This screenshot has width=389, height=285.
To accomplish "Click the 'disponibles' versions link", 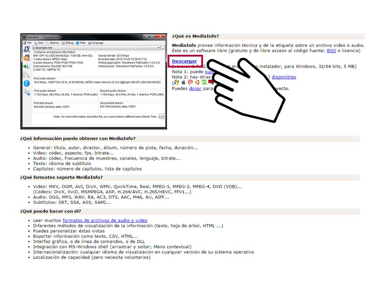I will [x=284, y=77].
